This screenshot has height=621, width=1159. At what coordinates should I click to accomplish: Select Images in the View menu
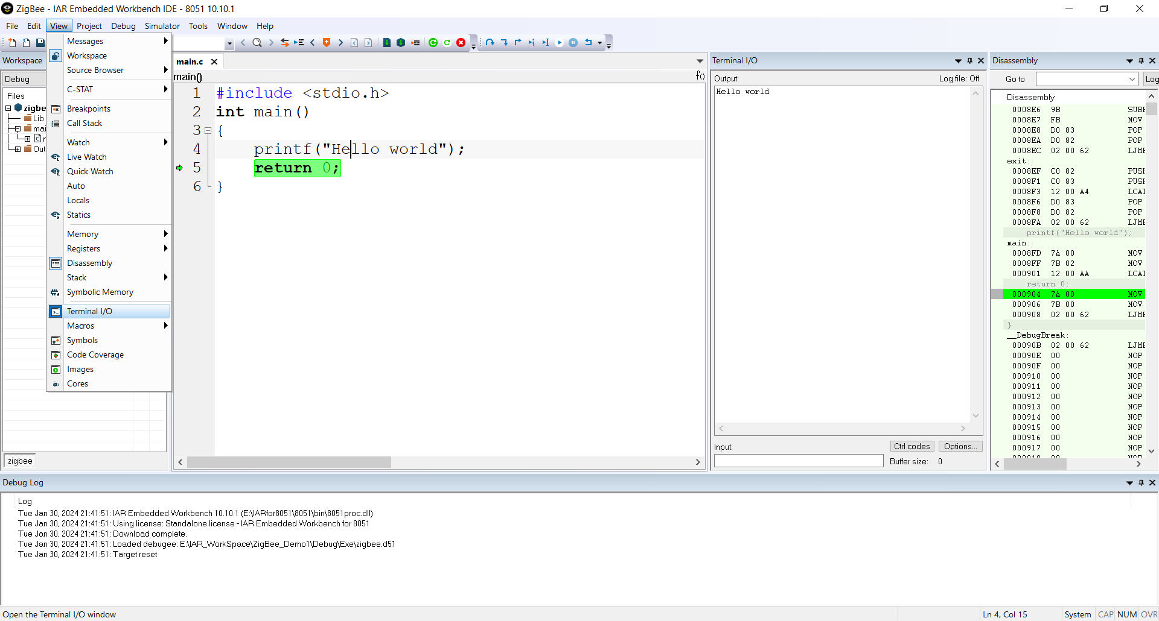pyautogui.click(x=109, y=369)
